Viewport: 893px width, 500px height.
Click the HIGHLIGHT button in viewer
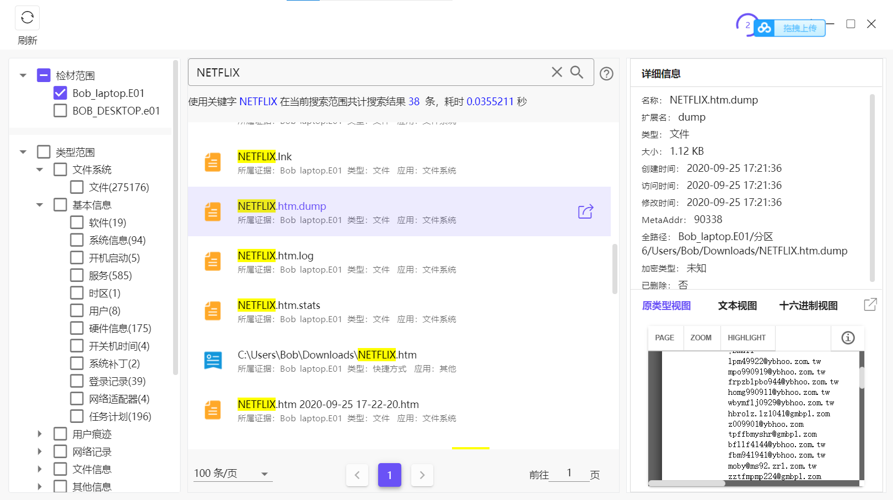(x=746, y=338)
